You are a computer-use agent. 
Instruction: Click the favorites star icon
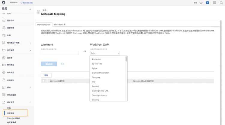pyautogui.click(x=201, y=3)
